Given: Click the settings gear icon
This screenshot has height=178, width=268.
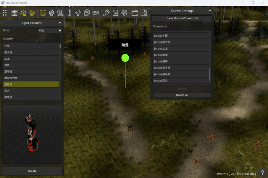Looking at the screenshot, I should tap(124, 13).
